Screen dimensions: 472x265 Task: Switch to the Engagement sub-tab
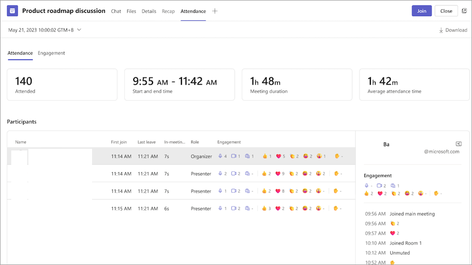tap(51, 53)
